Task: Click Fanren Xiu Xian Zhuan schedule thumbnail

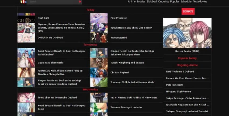Action: pos(26,72)
